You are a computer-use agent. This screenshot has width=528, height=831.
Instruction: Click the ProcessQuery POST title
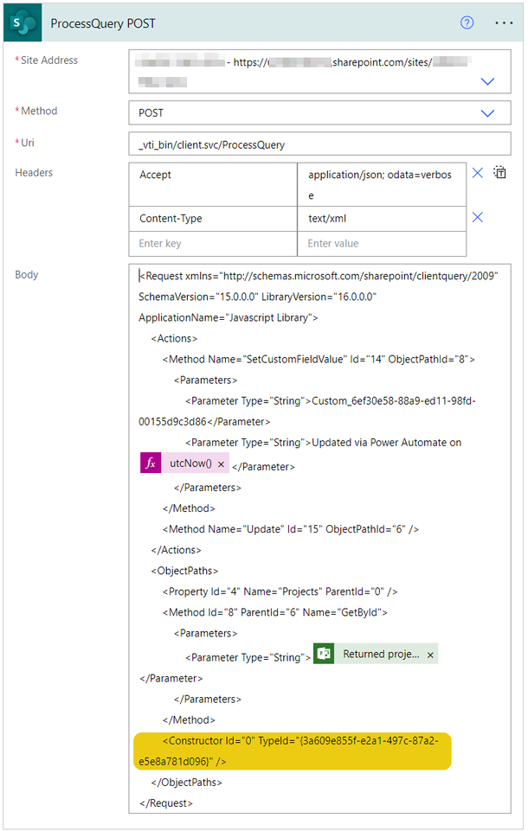coord(103,23)
